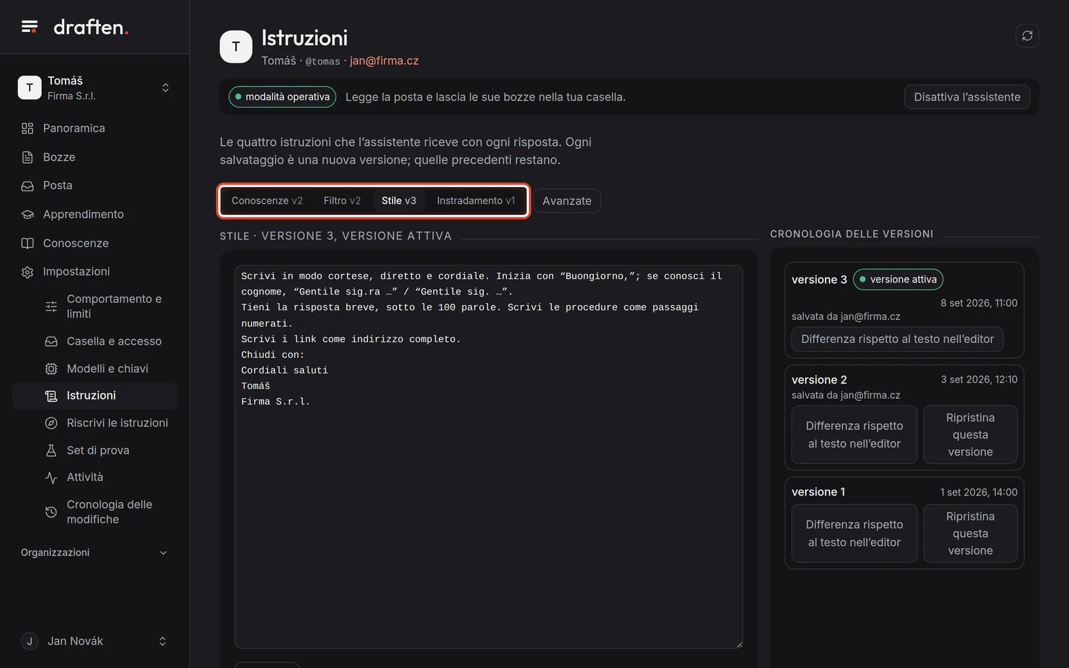
Task: Click versione 1 Differenza rispetto al testo button
Action: [855, 534]
